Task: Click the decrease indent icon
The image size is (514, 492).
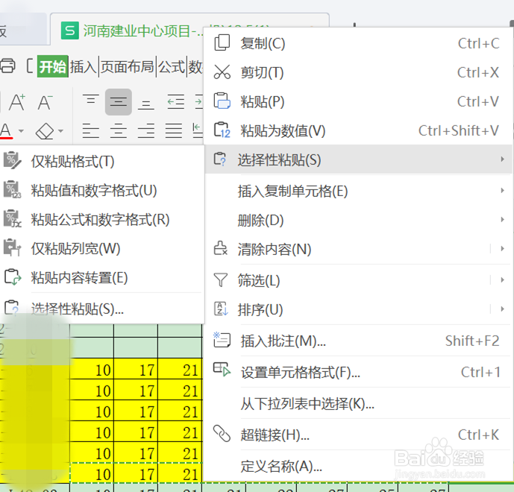Action: pyautogui.click(x=176, y=102)
